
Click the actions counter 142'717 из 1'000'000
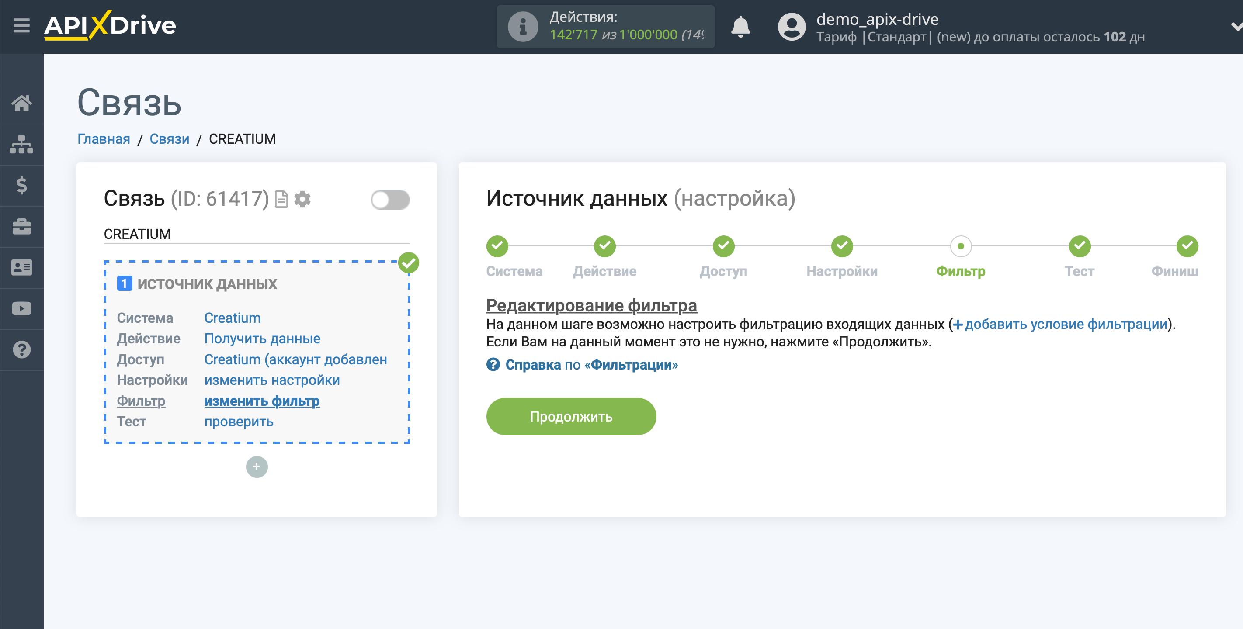pyautogui.click(x=627, y=35)
